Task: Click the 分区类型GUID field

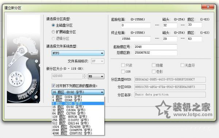Action: pyautogui.click(x=170, y=80)
